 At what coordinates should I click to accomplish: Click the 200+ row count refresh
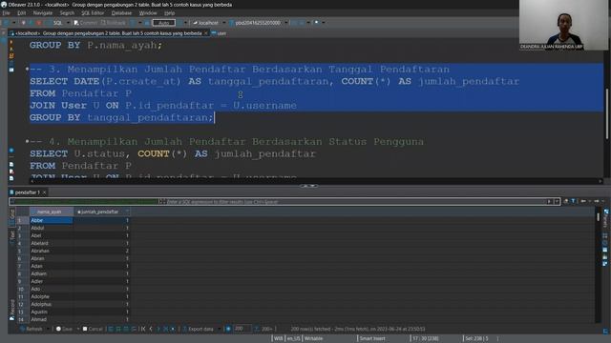point(263,329)
